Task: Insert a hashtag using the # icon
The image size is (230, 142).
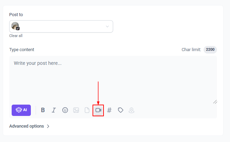Action: coord(109,110)
